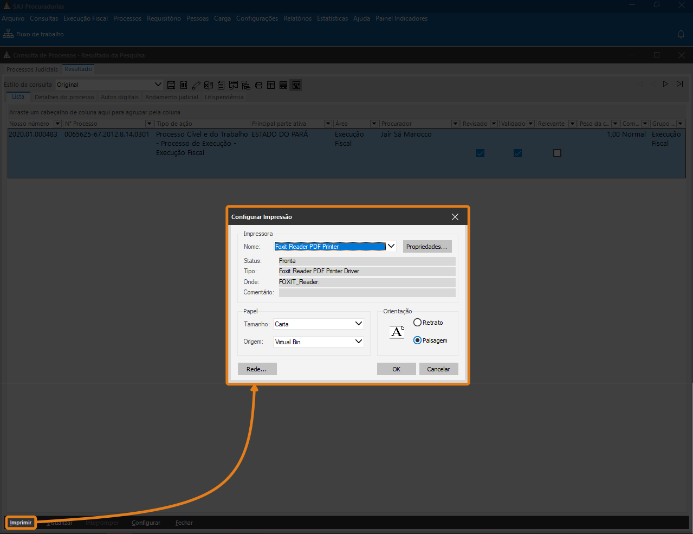Open Revisado column filter arrow

coord(494,124)
